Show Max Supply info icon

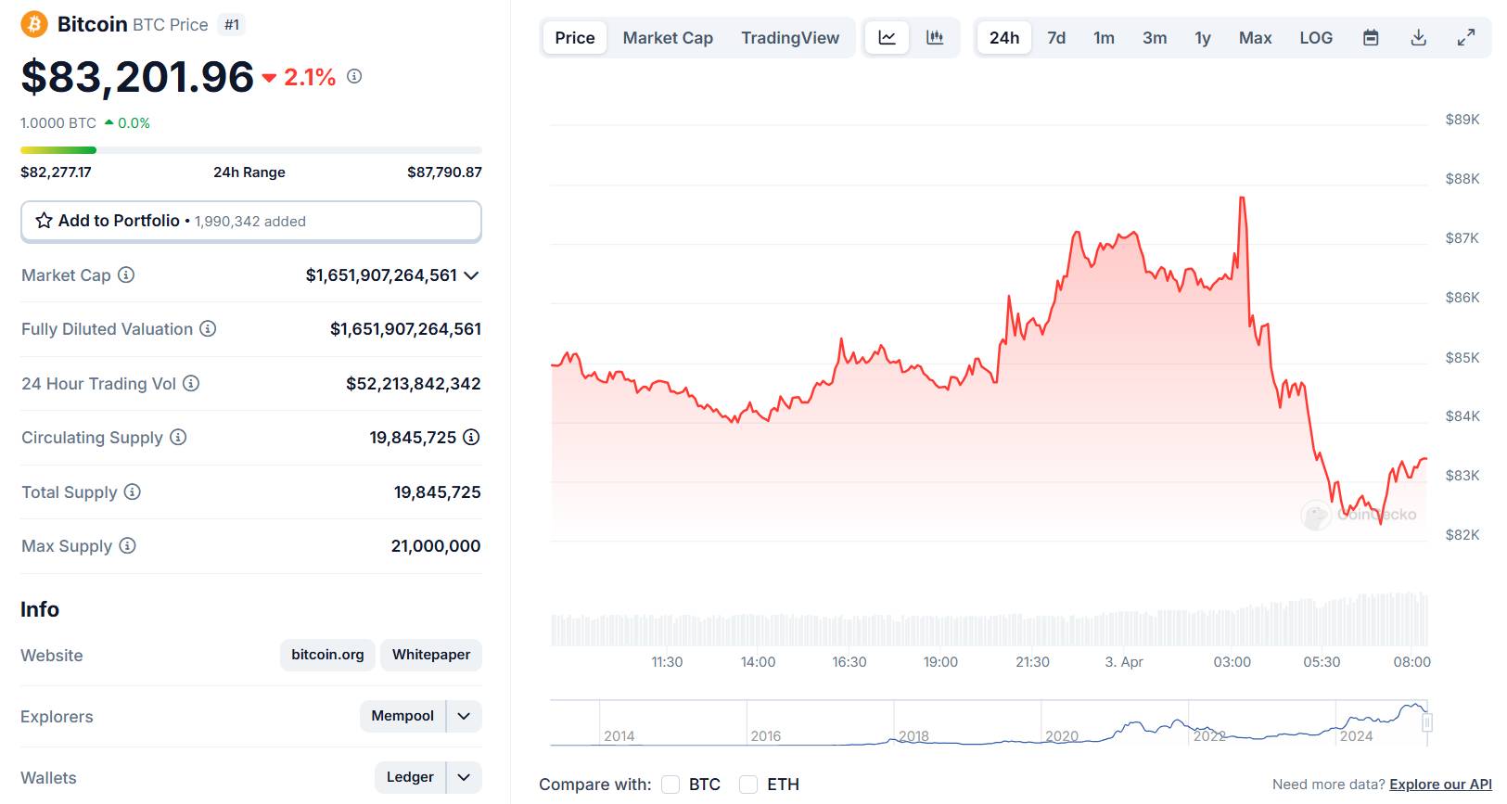pos(127,545)
